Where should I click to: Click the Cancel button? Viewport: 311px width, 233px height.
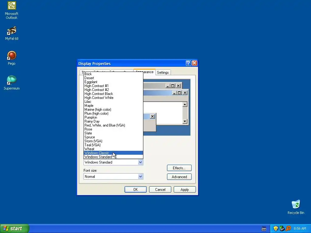(160, 189)
